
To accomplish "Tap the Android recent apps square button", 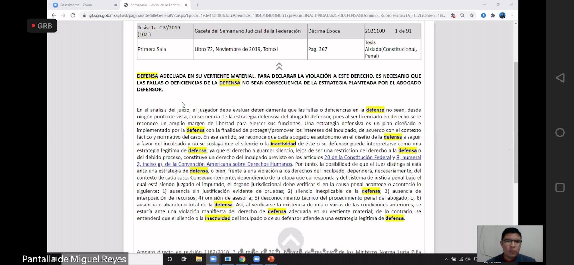I will [560, 187].
